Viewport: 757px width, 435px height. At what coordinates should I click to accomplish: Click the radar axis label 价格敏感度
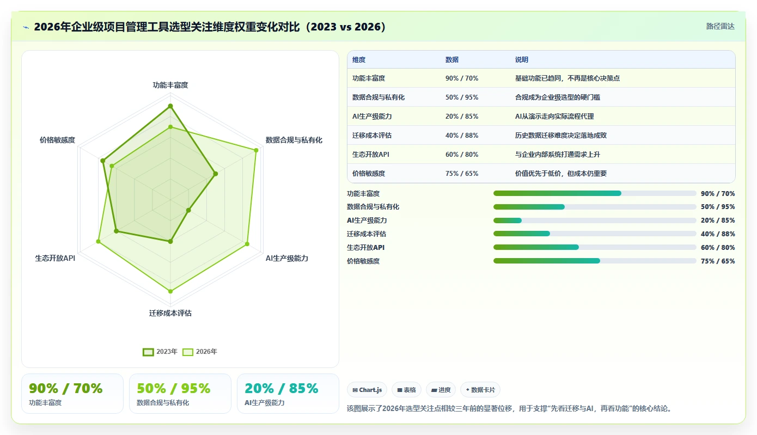(57, 140)
